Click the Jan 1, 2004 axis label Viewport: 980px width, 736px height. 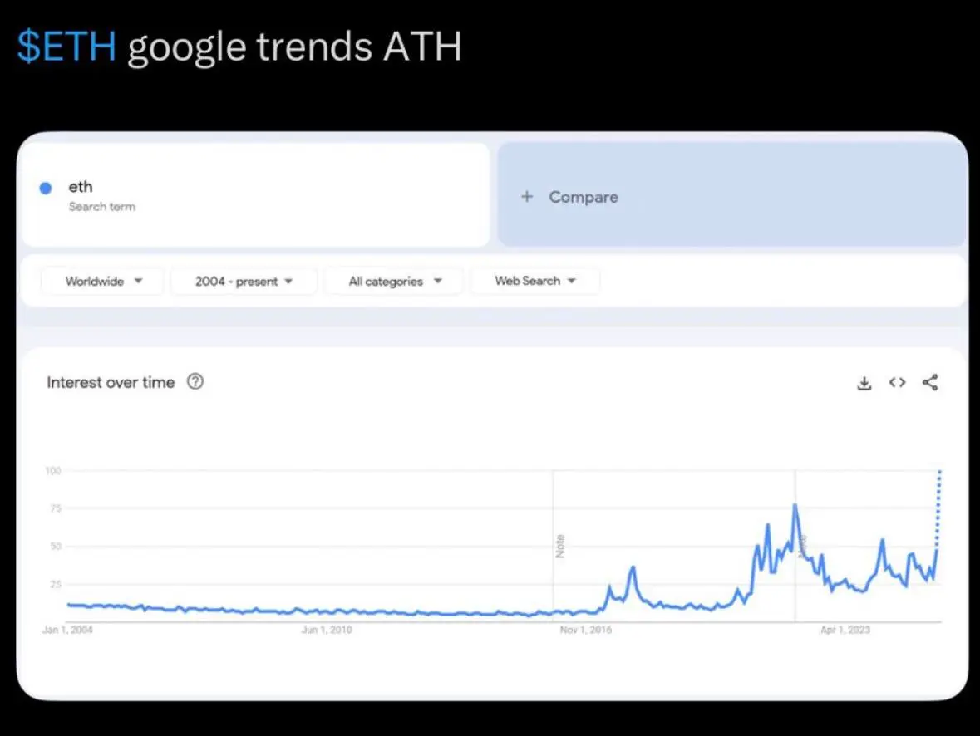(67, 630)
